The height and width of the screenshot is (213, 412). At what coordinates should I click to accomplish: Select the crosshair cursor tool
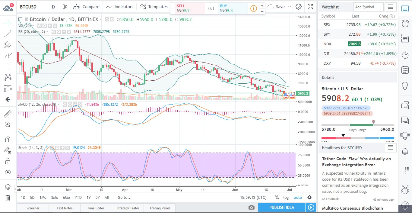tap(8, 23)
